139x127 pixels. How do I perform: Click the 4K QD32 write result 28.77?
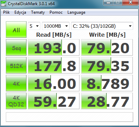point(107,101)
